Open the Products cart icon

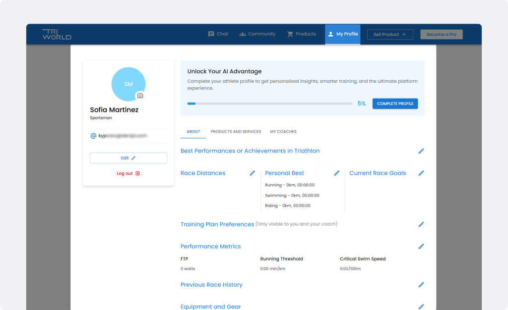[x=290, y=34]
